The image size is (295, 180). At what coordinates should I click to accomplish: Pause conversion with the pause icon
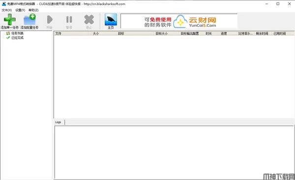click(x=69, y=20)
